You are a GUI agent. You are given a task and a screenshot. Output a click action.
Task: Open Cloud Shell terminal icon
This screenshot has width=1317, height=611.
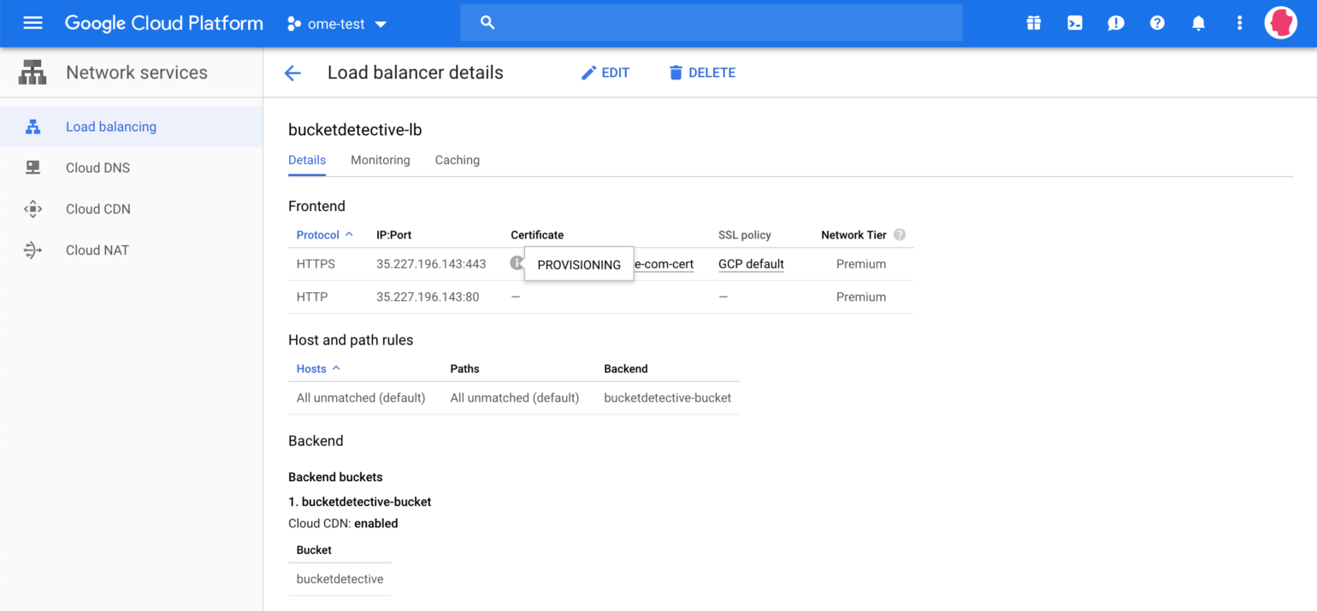[1075, 23]
